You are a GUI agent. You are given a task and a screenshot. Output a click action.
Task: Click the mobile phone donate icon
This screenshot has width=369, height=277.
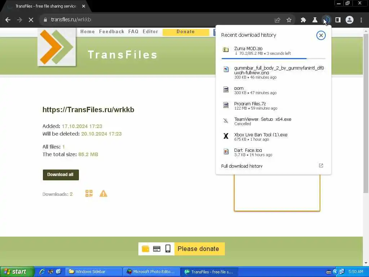168,249
